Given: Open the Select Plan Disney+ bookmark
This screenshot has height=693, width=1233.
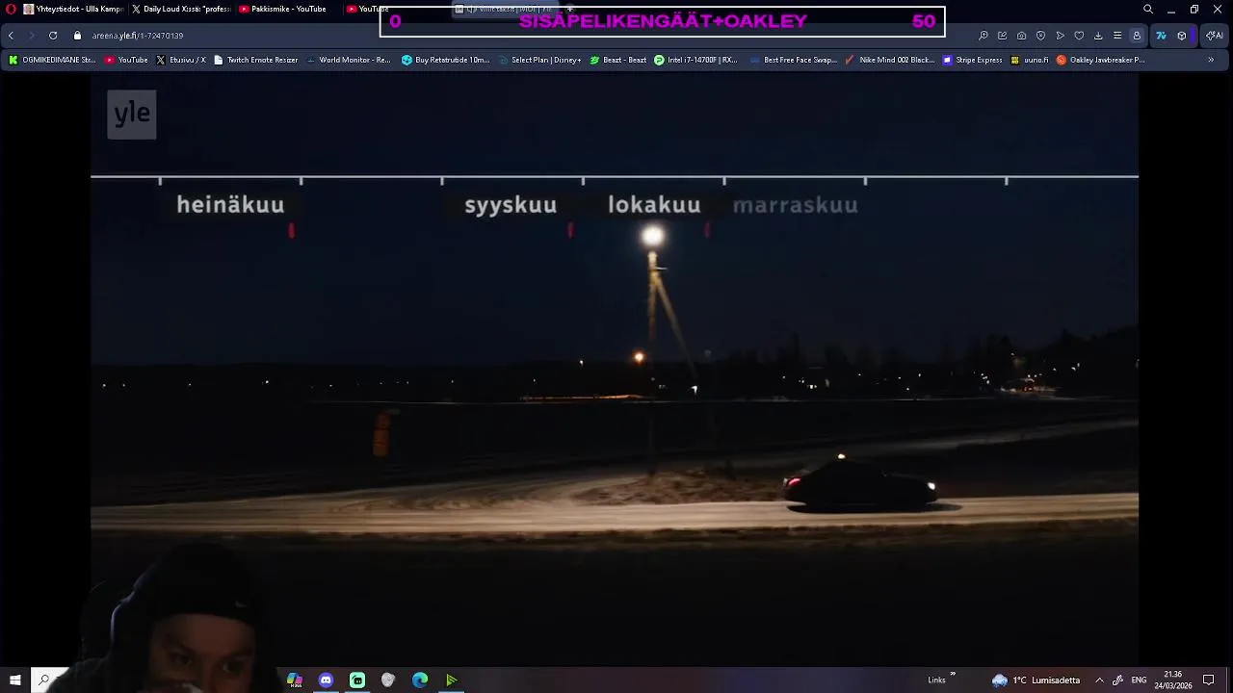Looking at the screenshot, I should (539, 60).
